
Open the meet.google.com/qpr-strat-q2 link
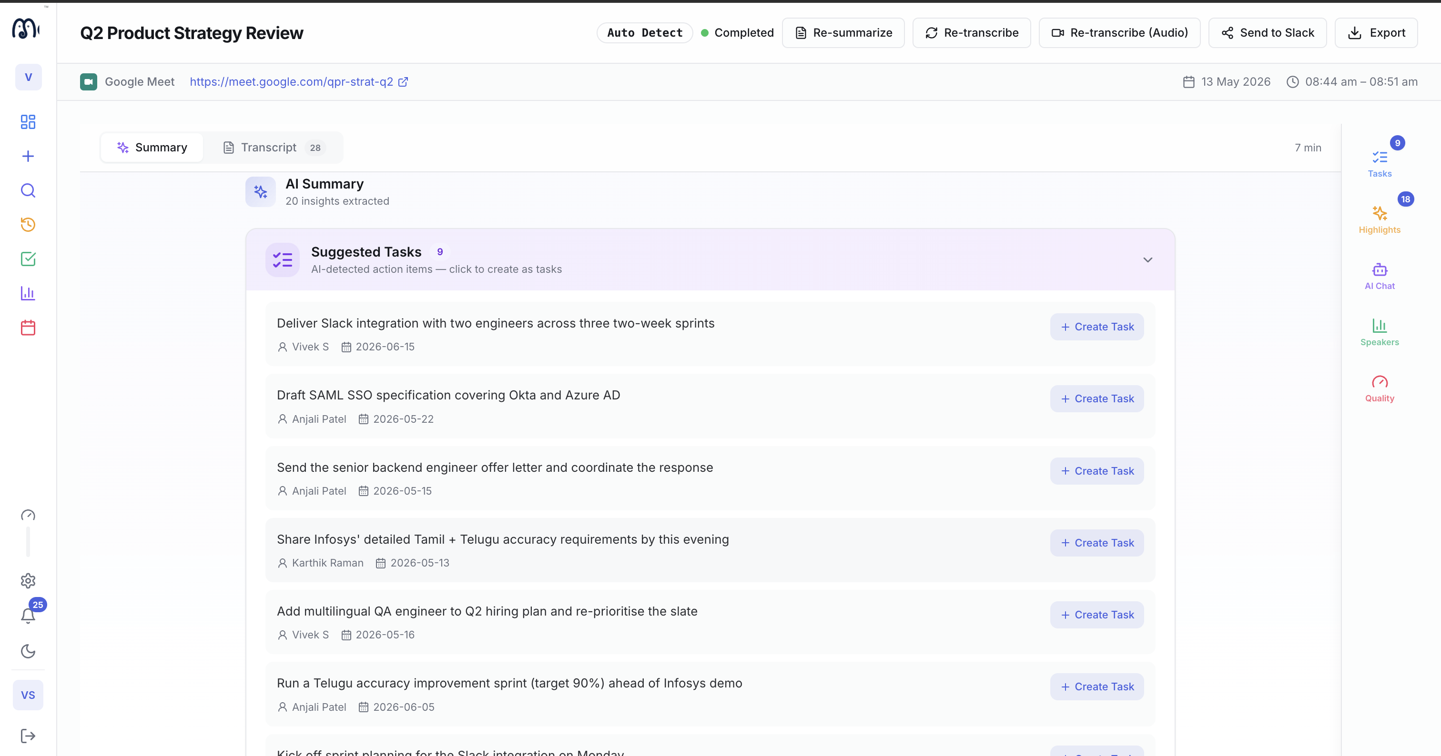pos(292,81)
